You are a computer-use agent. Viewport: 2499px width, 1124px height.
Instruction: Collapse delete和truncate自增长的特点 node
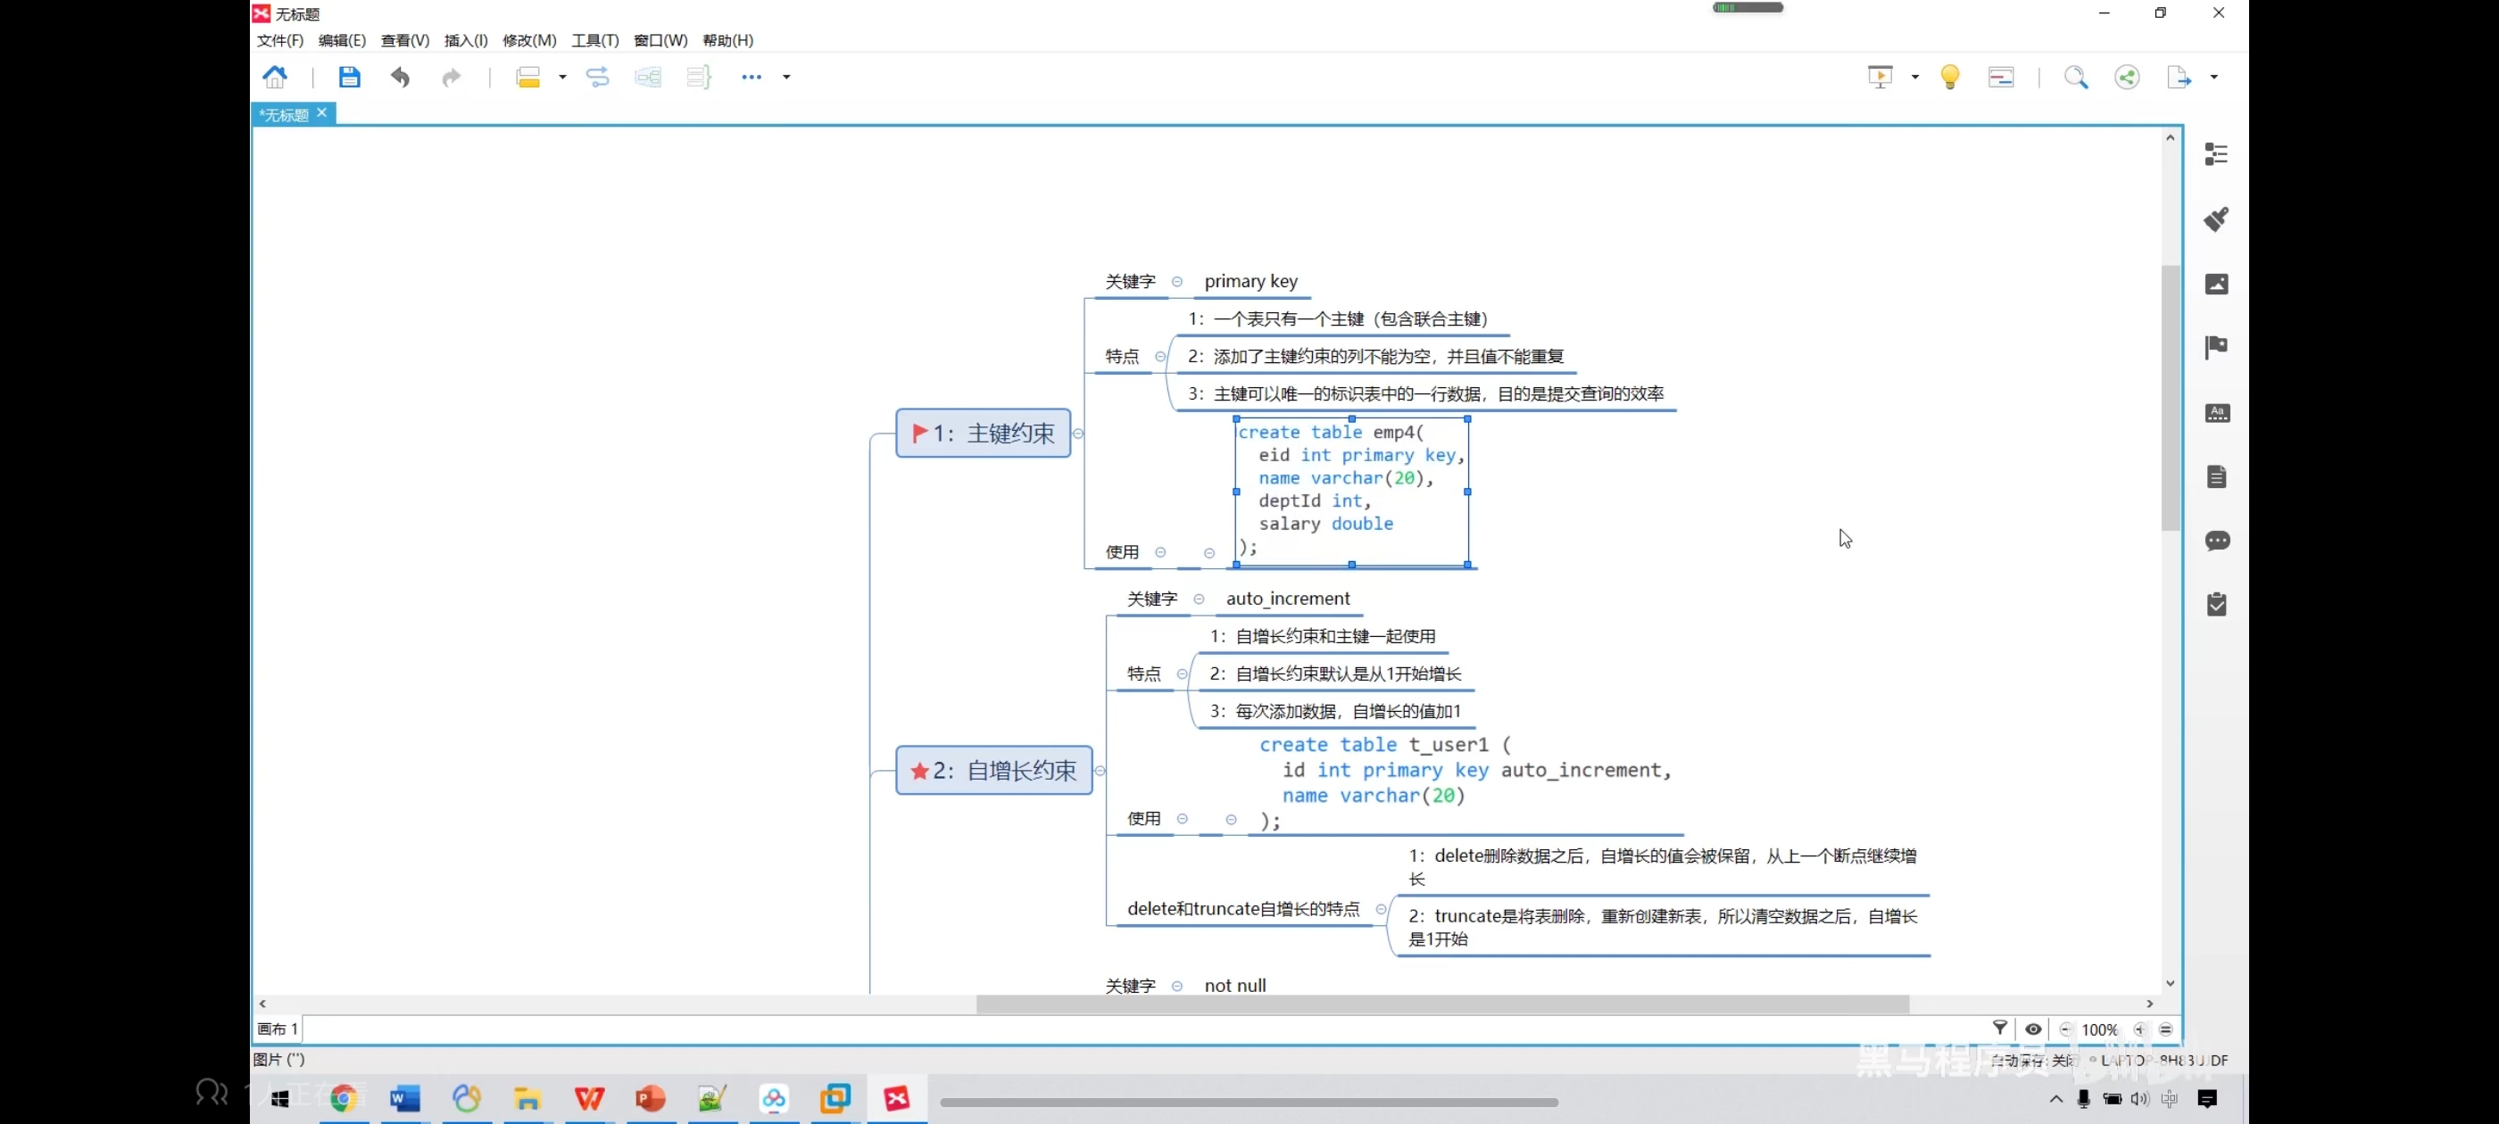(x=1382, y=909)
